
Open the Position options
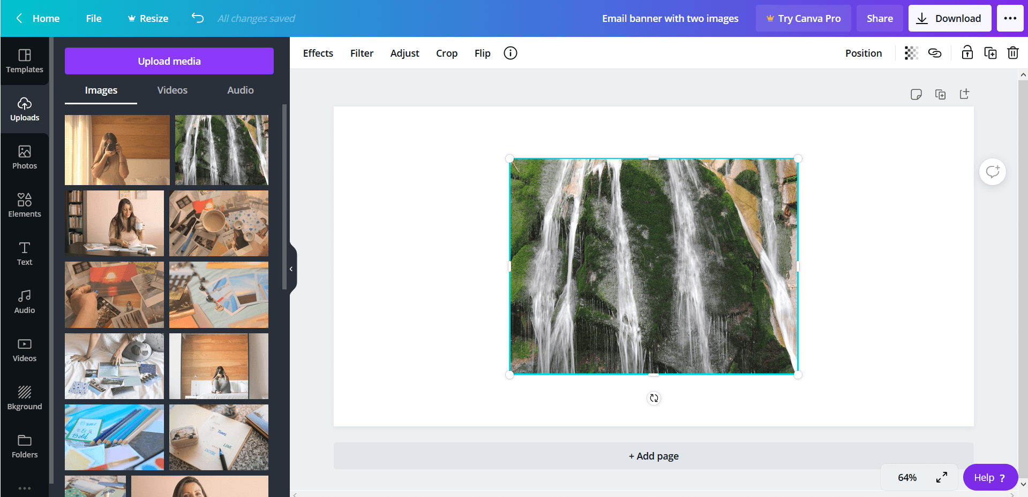(x=863, y=53)
